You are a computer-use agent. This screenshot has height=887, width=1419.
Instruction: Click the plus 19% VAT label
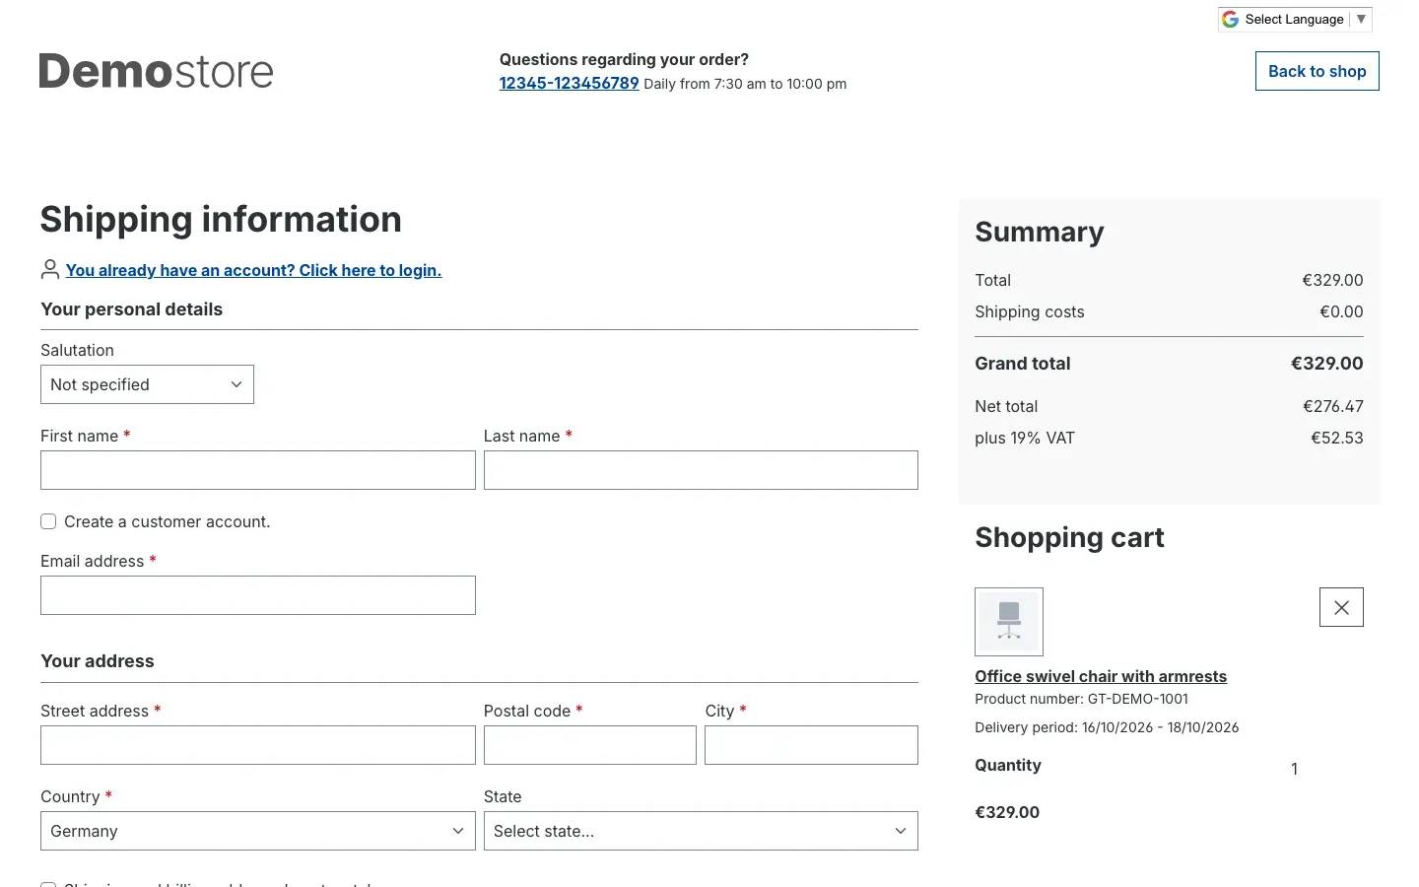[1025, 438]
